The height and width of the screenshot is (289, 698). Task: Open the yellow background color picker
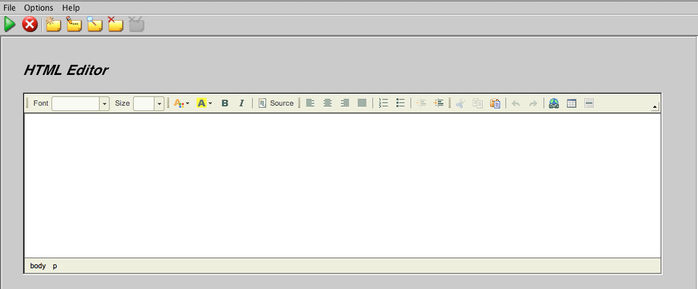[x=205, y=103]
